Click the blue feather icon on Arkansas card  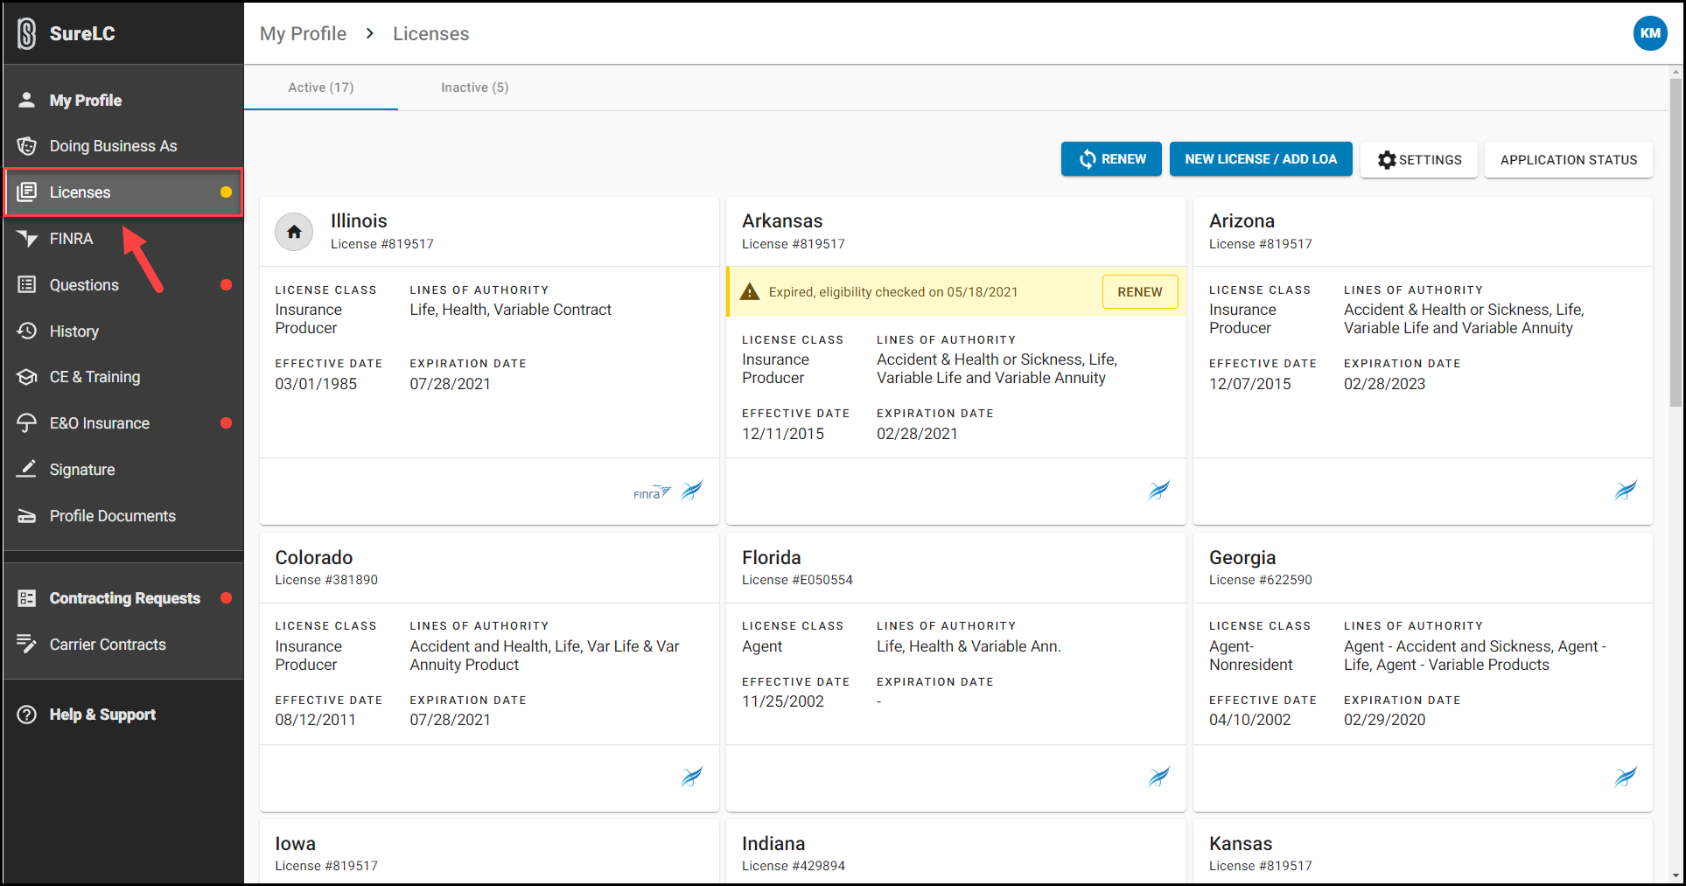pyautogui.click(x=1159, y=491)
